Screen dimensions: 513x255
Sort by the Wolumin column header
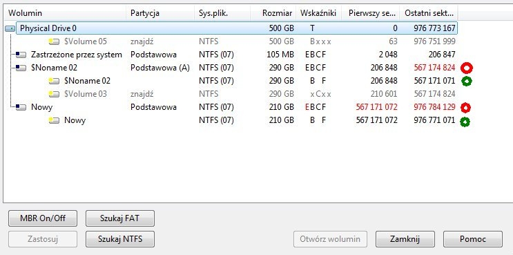click(65, 13)
